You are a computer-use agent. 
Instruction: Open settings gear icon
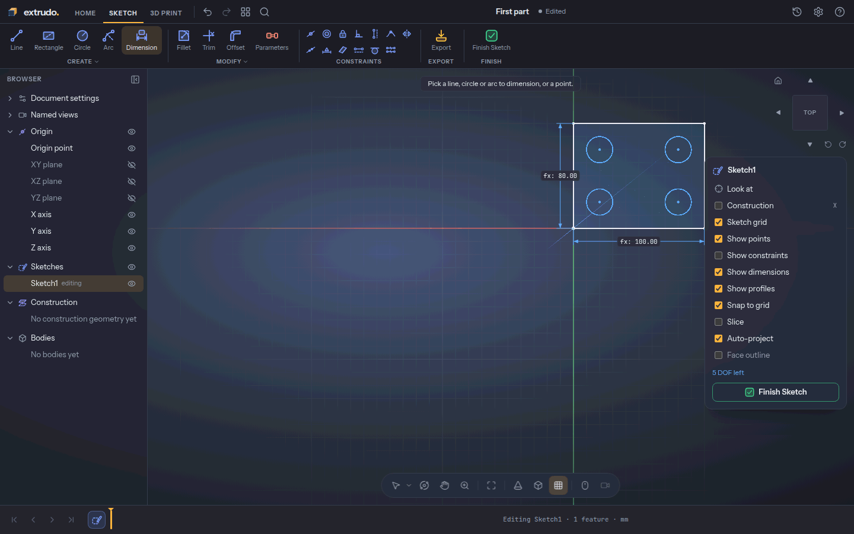(818, 12)
